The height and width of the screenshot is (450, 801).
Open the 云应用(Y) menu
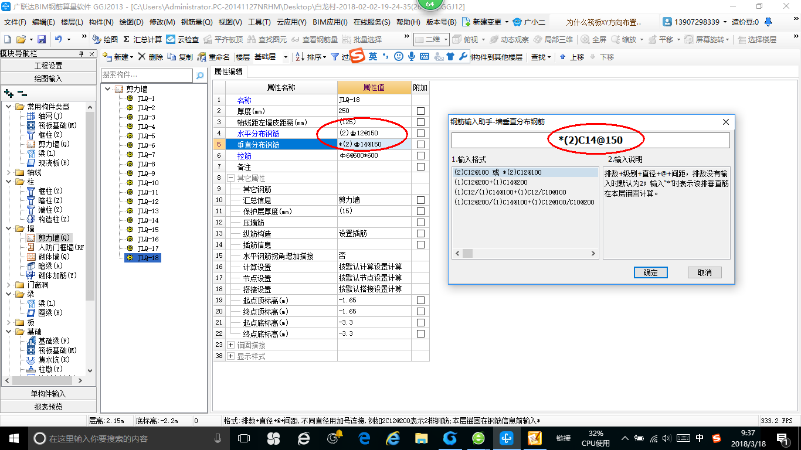(291, 22)
